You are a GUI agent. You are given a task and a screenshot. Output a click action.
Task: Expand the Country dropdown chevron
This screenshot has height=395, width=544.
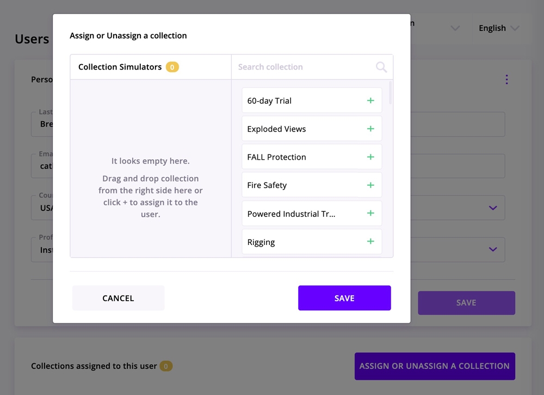click(x=493, y=208)
